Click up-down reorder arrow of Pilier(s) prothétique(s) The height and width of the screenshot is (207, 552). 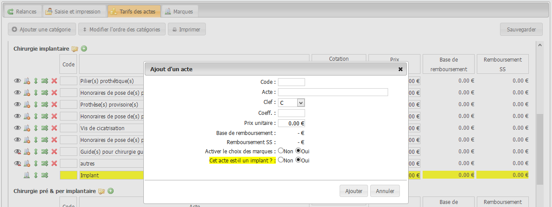point(36,81)
